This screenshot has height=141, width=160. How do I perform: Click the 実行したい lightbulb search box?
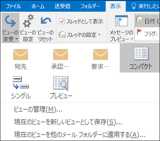point(145,6)
